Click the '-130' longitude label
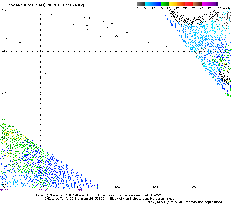 point(154,187)
